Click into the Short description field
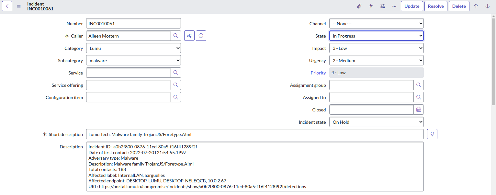This screenshot has width=496, height=195. click(x=254, y=134)
